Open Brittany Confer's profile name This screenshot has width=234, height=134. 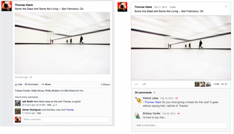pyautogui.click(x=152, y=113)
